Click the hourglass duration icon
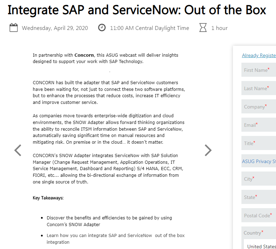 coord(203,28)
